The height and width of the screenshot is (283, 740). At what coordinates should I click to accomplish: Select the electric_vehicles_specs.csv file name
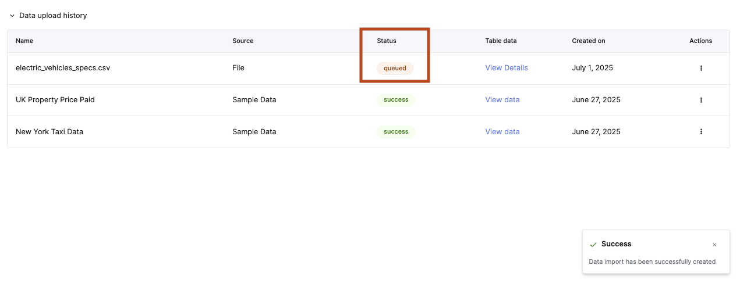pyautogui.click(x=63, y=68)
